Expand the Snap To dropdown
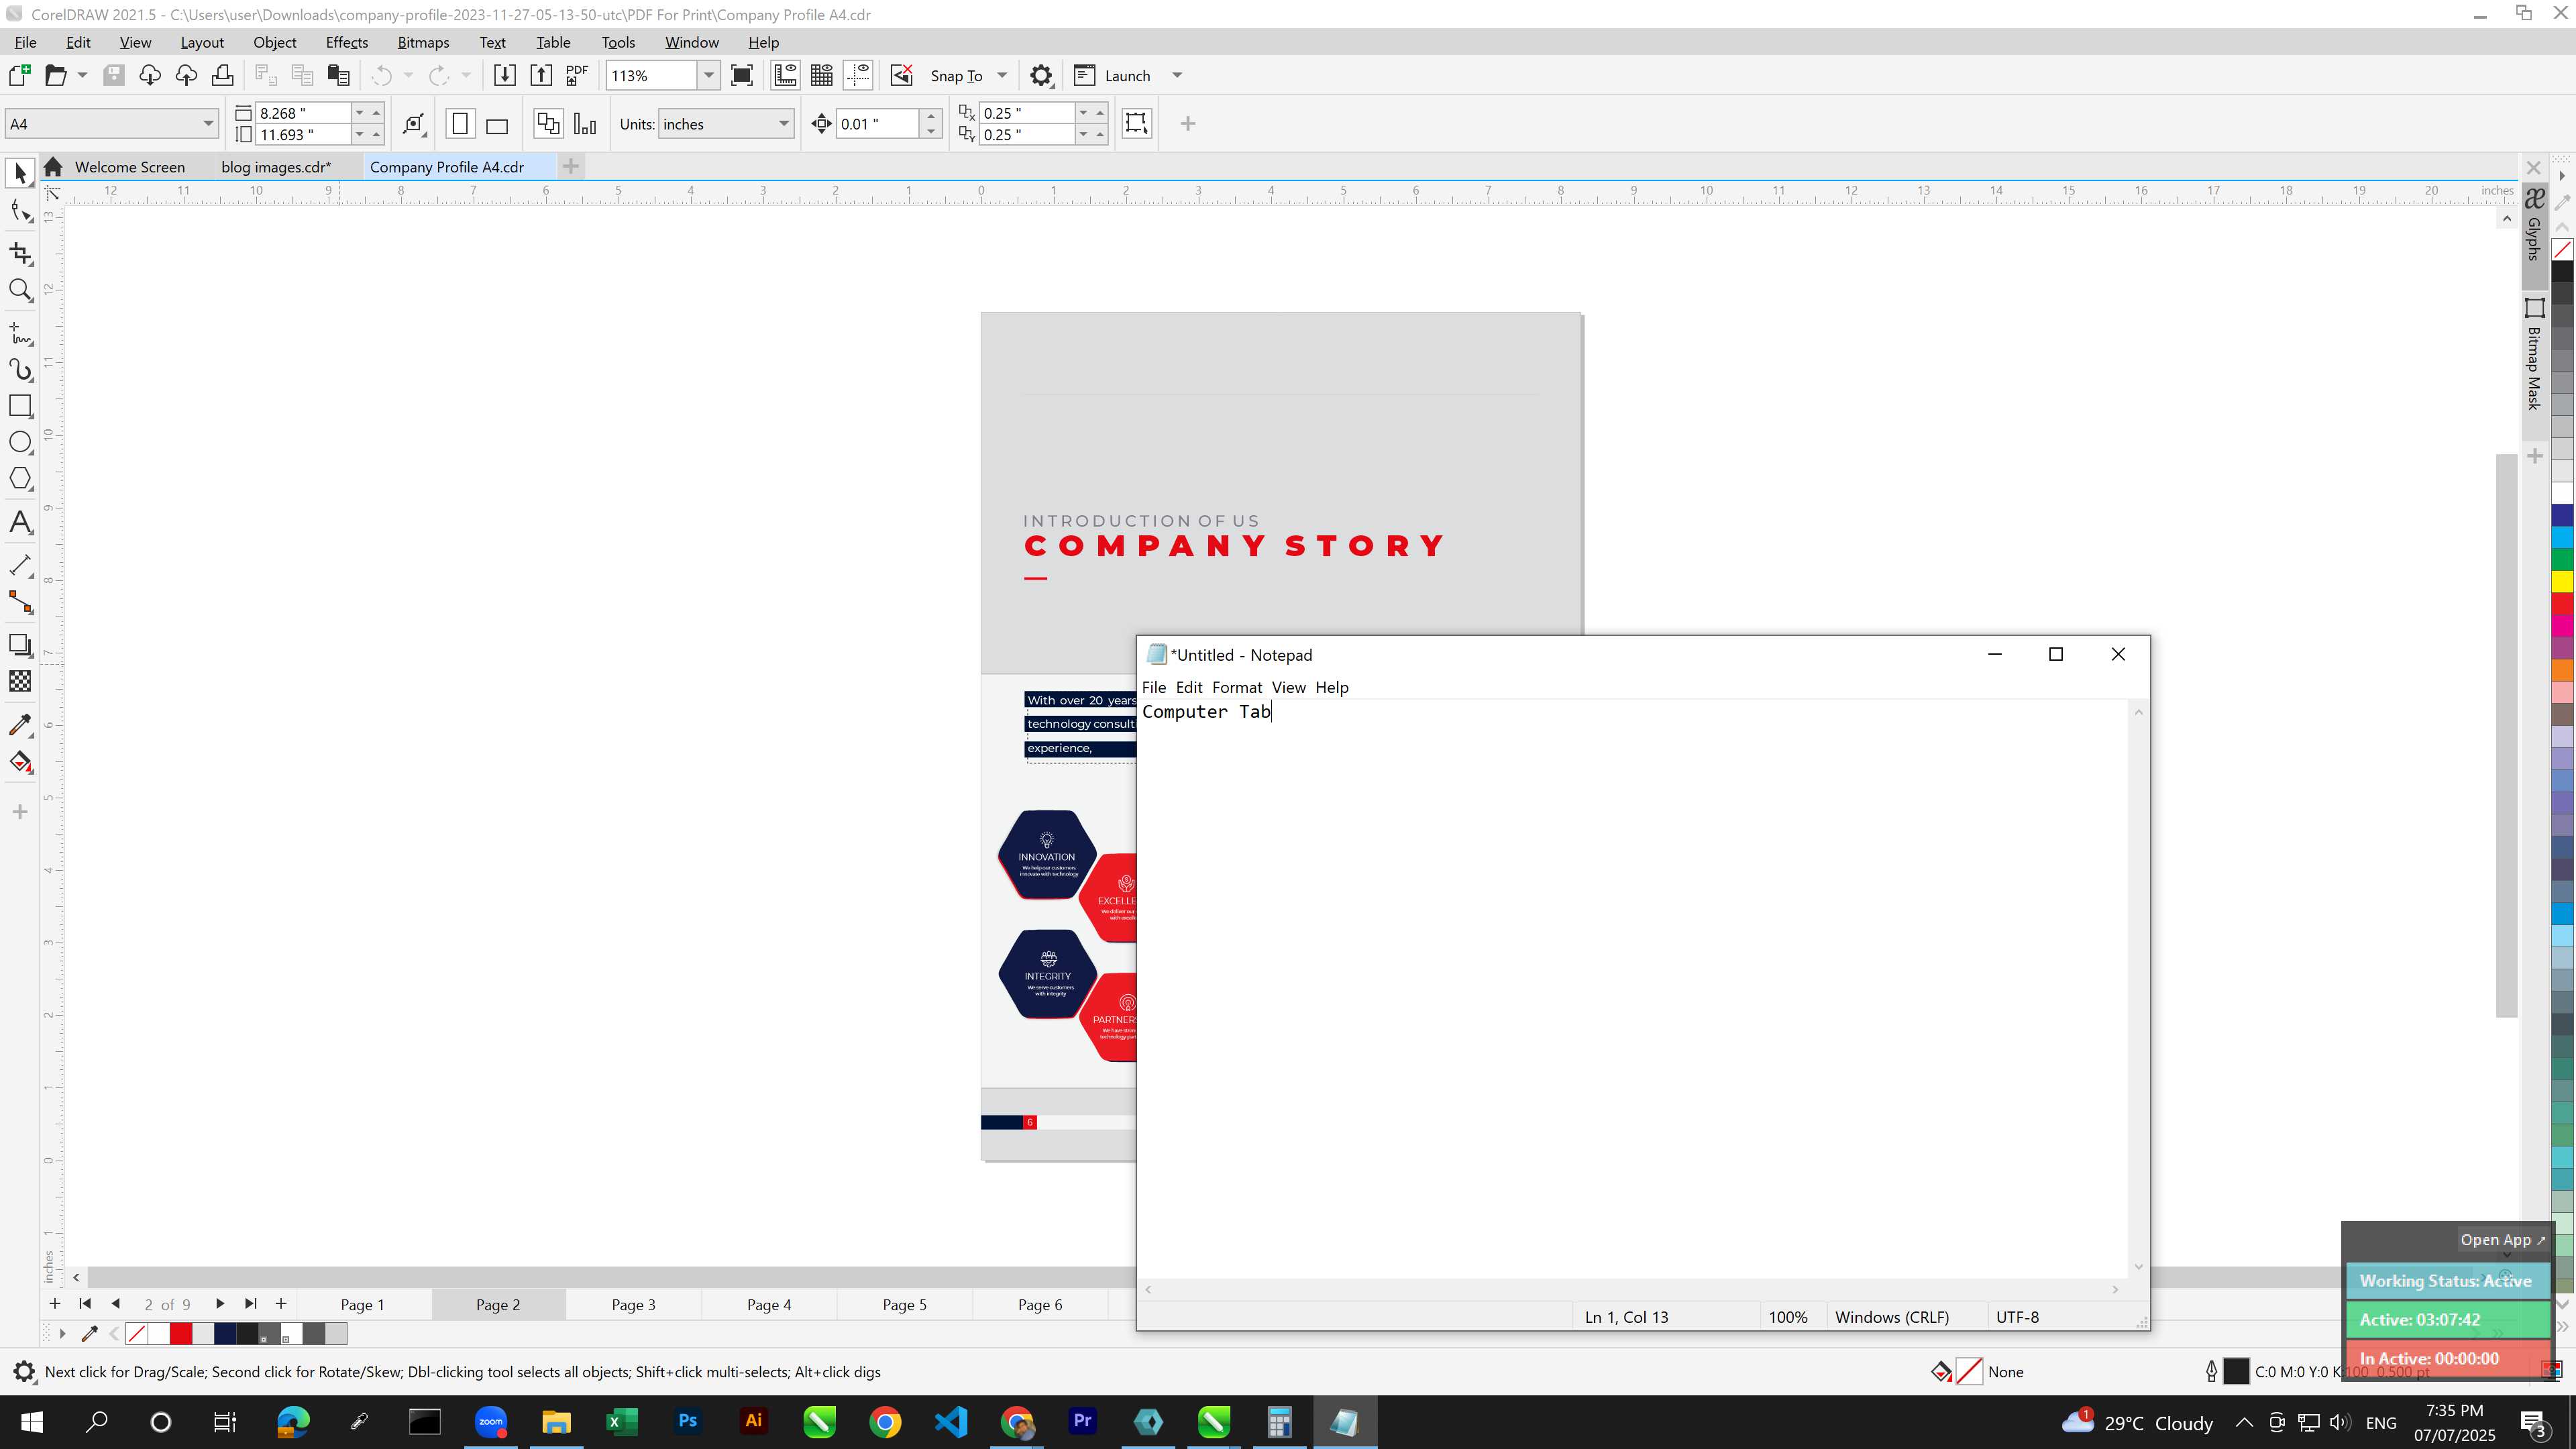 (1002, 76)
